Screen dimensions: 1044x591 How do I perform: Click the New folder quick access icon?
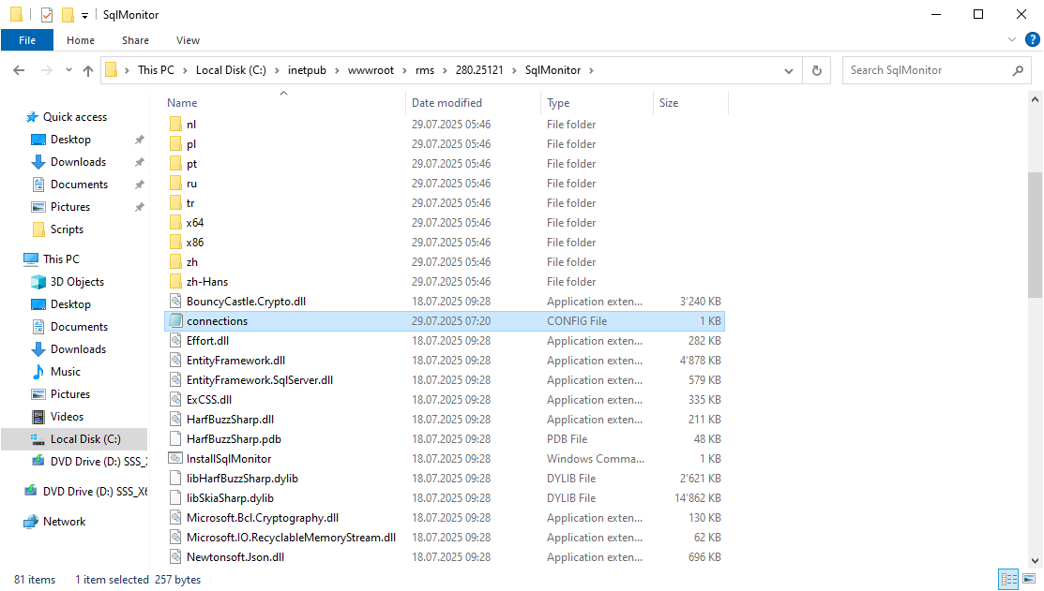68,15
